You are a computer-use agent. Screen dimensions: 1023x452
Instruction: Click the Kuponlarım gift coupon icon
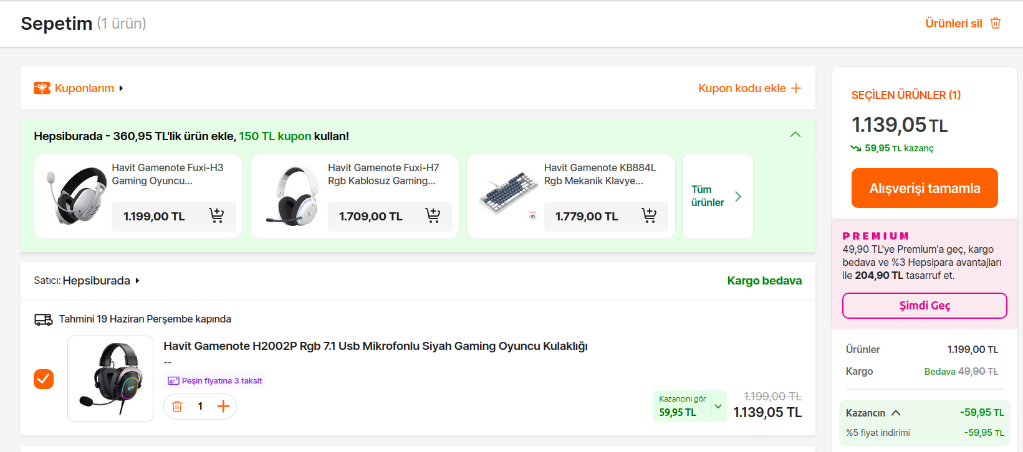click(x=42, y=88)
